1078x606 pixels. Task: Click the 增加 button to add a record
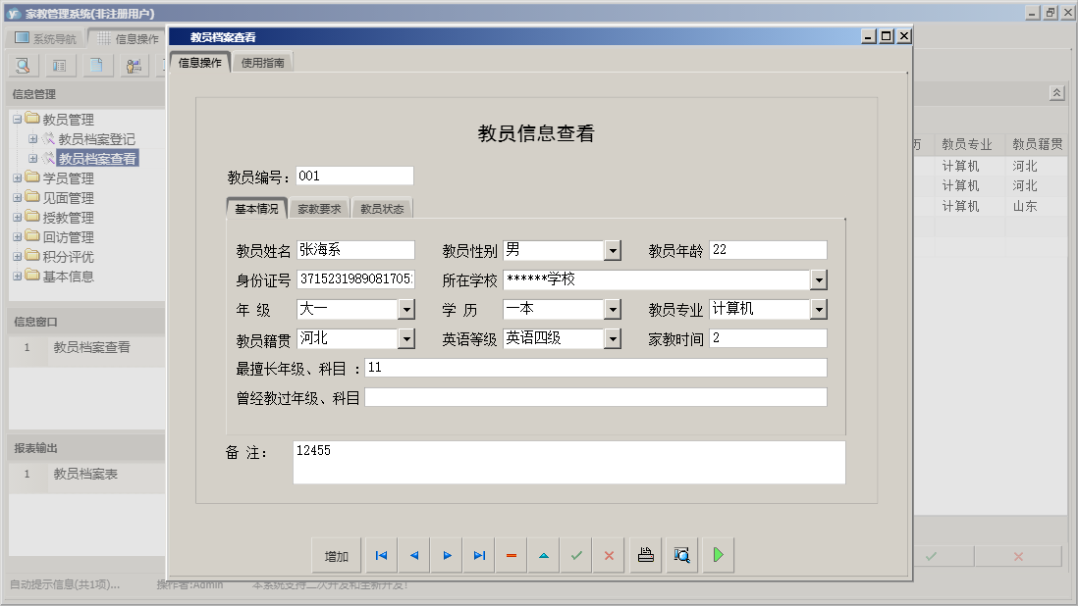pos(336,555)
